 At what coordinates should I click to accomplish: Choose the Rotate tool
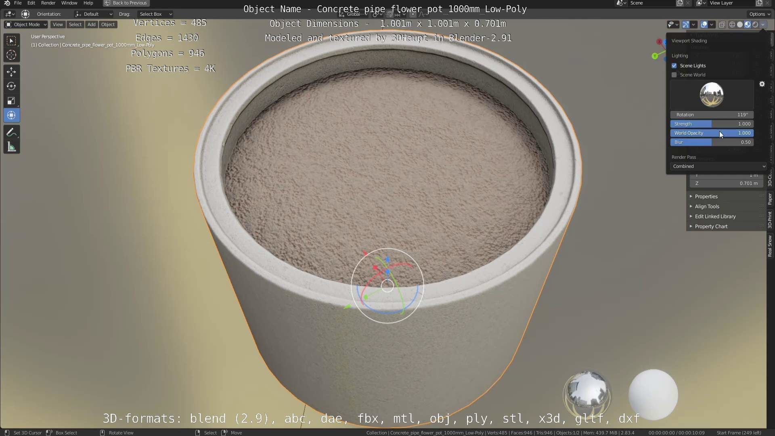(11, 86)
